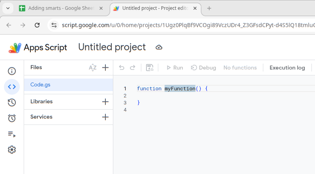
Task: Click the Apps Script logo
Action: [x=15, y=48]
